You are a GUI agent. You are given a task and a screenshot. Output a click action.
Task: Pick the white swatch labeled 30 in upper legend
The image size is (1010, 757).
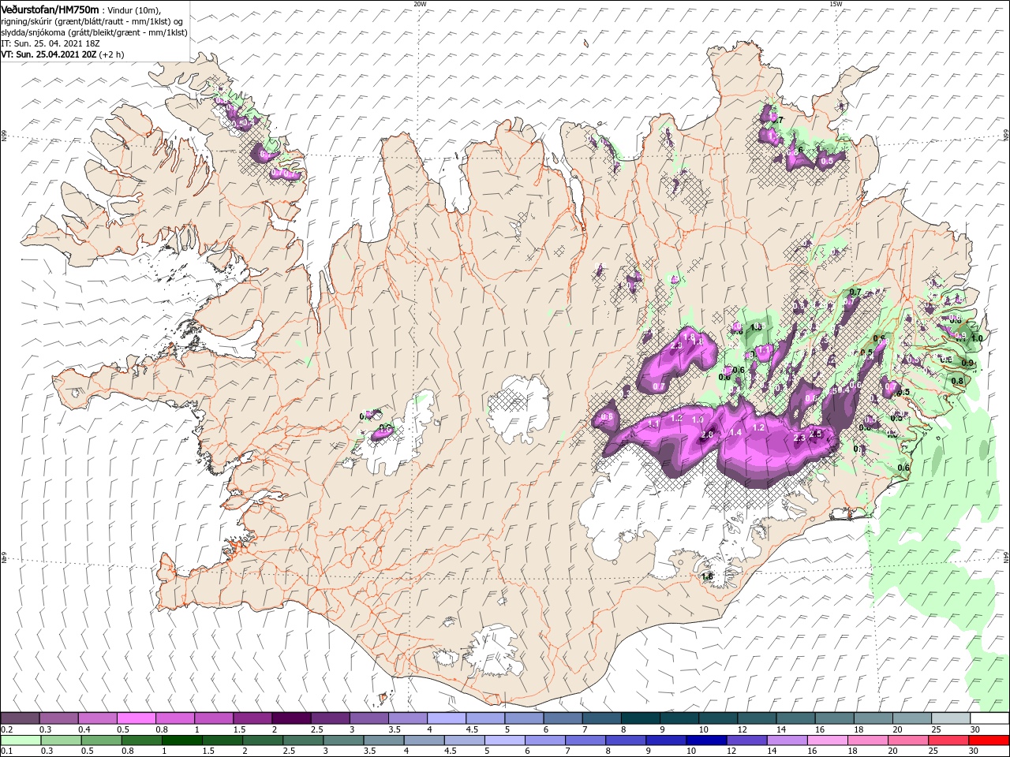point(989,718)
